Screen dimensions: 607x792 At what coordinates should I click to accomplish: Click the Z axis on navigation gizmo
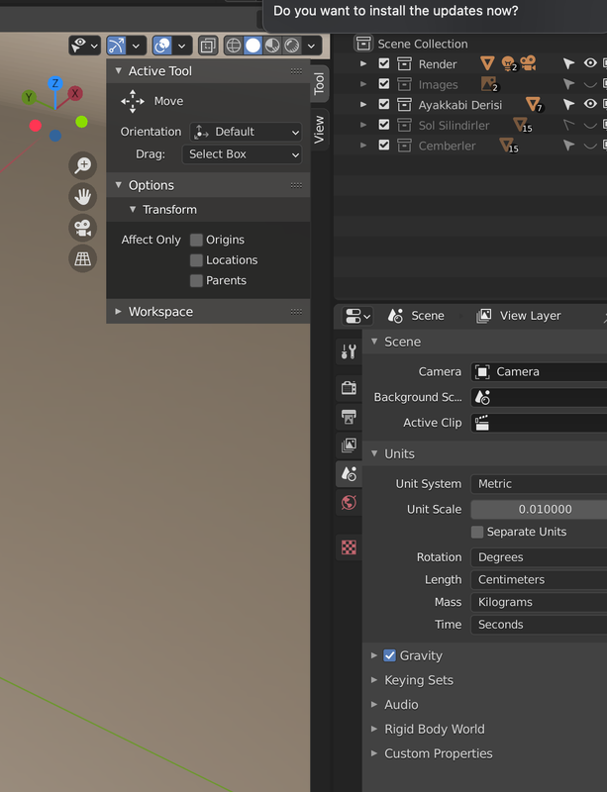(55, 83)
